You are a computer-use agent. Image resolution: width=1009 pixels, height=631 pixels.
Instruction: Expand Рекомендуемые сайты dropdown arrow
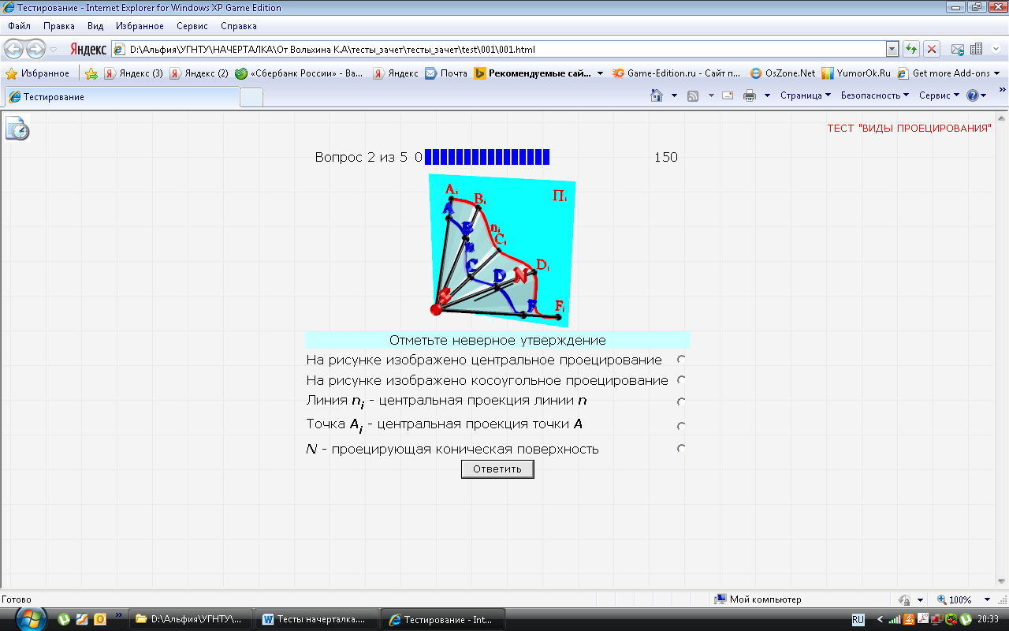click(x=601, y=73)
